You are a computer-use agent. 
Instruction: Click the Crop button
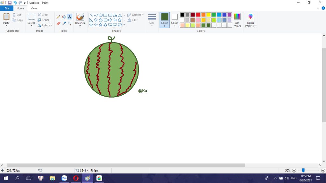tap(43, 15)
